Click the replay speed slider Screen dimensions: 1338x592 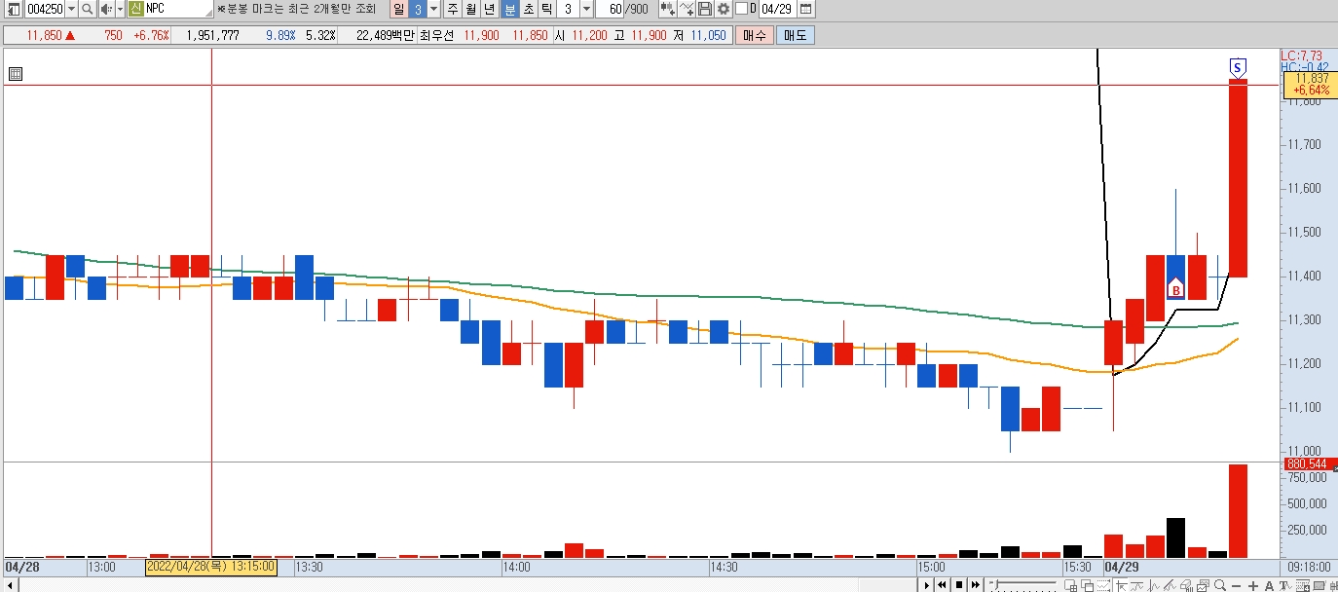click(x=1023, y=585)
